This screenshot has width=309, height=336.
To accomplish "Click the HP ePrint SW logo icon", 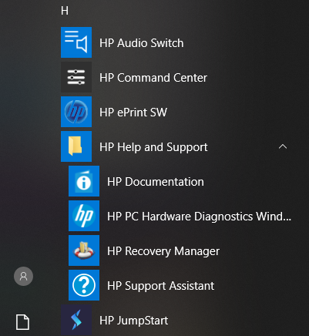I will click(76, 112).
